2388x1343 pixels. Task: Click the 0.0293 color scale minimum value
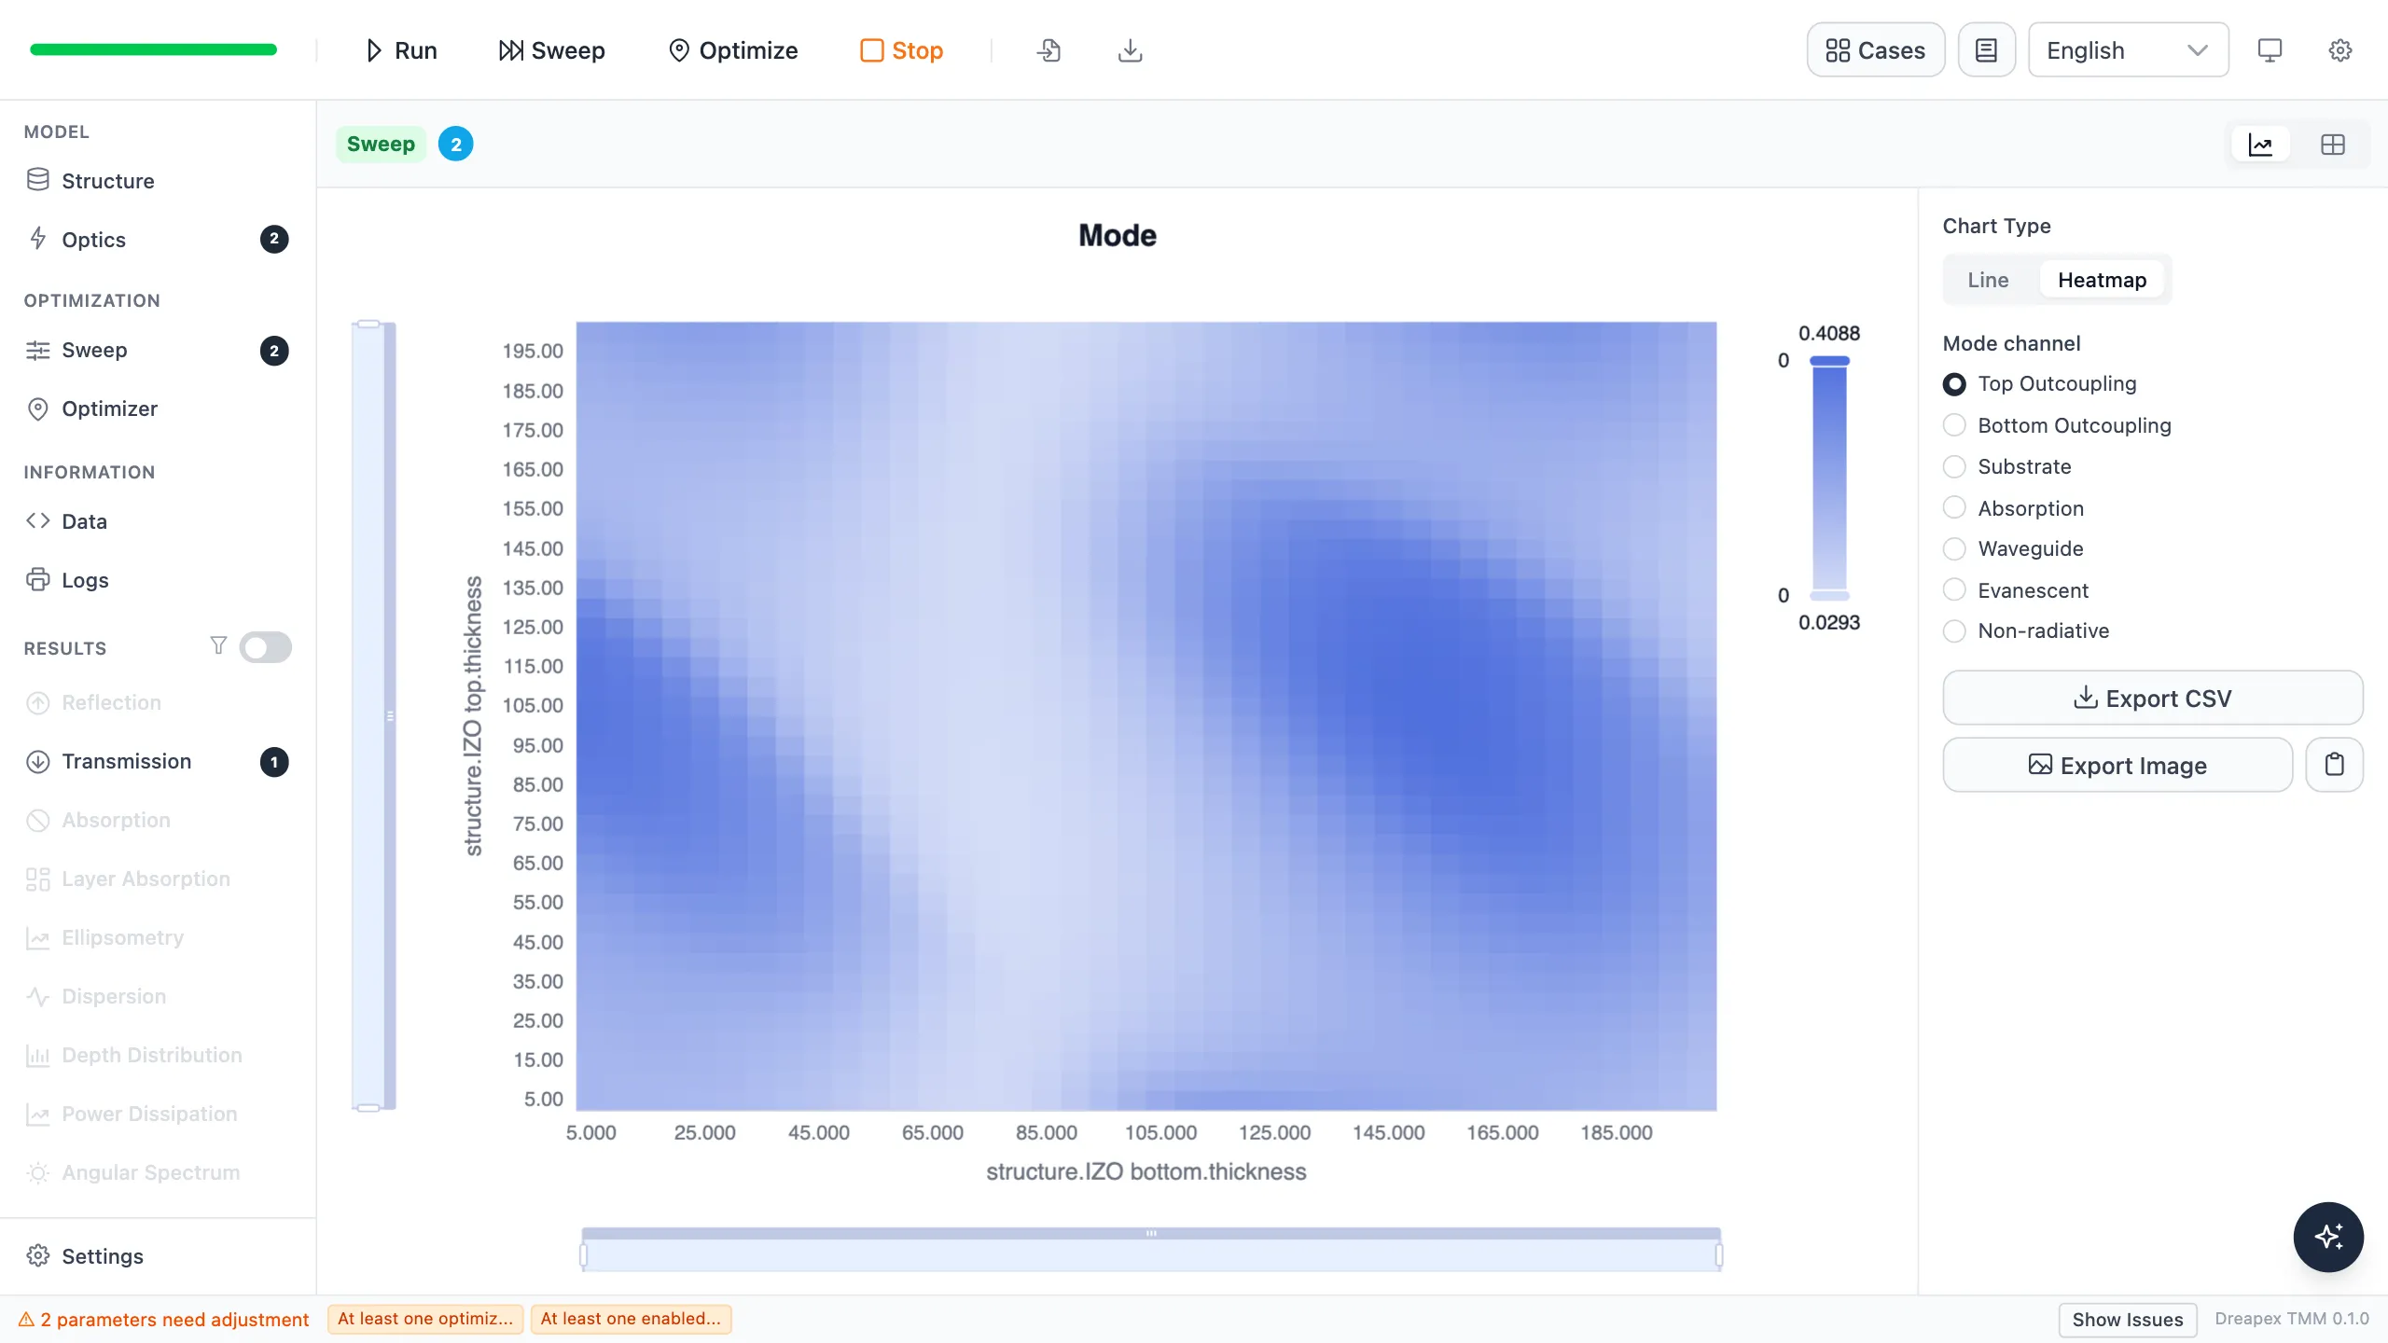point(1828,622)
